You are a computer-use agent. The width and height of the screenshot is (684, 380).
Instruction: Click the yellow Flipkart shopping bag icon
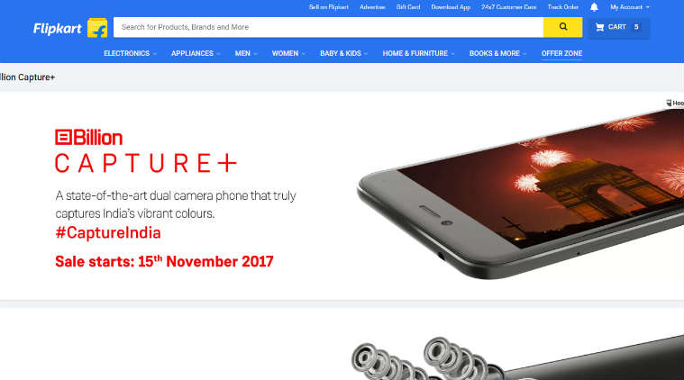coord(97,28)
